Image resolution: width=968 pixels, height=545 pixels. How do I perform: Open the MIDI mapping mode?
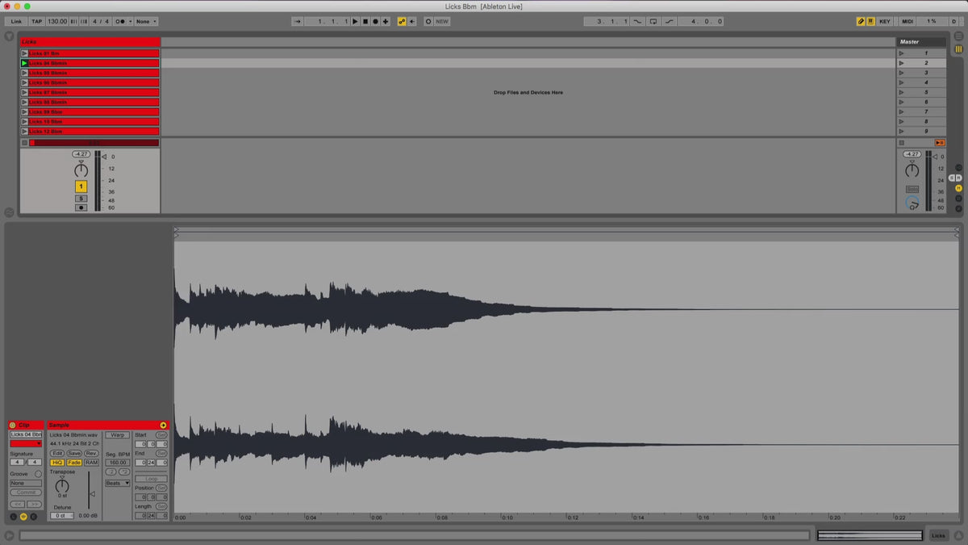tap(907, 22)
